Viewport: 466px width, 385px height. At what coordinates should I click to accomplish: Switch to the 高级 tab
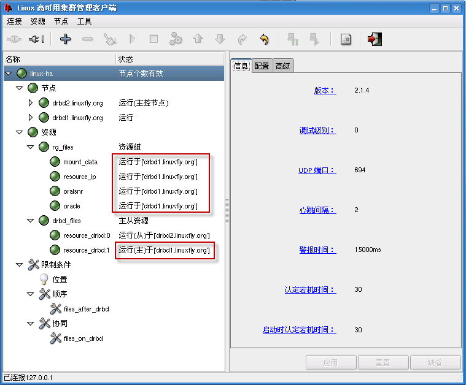282,66
